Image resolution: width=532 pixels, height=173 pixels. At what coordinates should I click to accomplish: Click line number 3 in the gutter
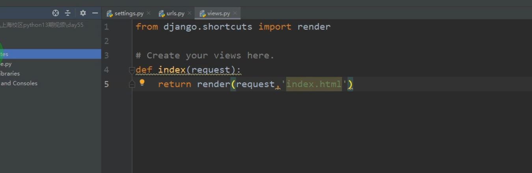(106, 55)
